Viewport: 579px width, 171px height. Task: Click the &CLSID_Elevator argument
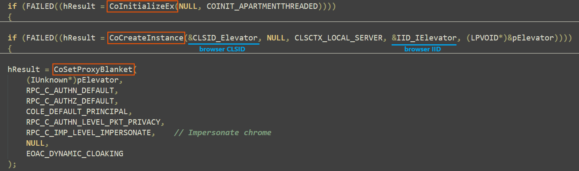point(223,37)
